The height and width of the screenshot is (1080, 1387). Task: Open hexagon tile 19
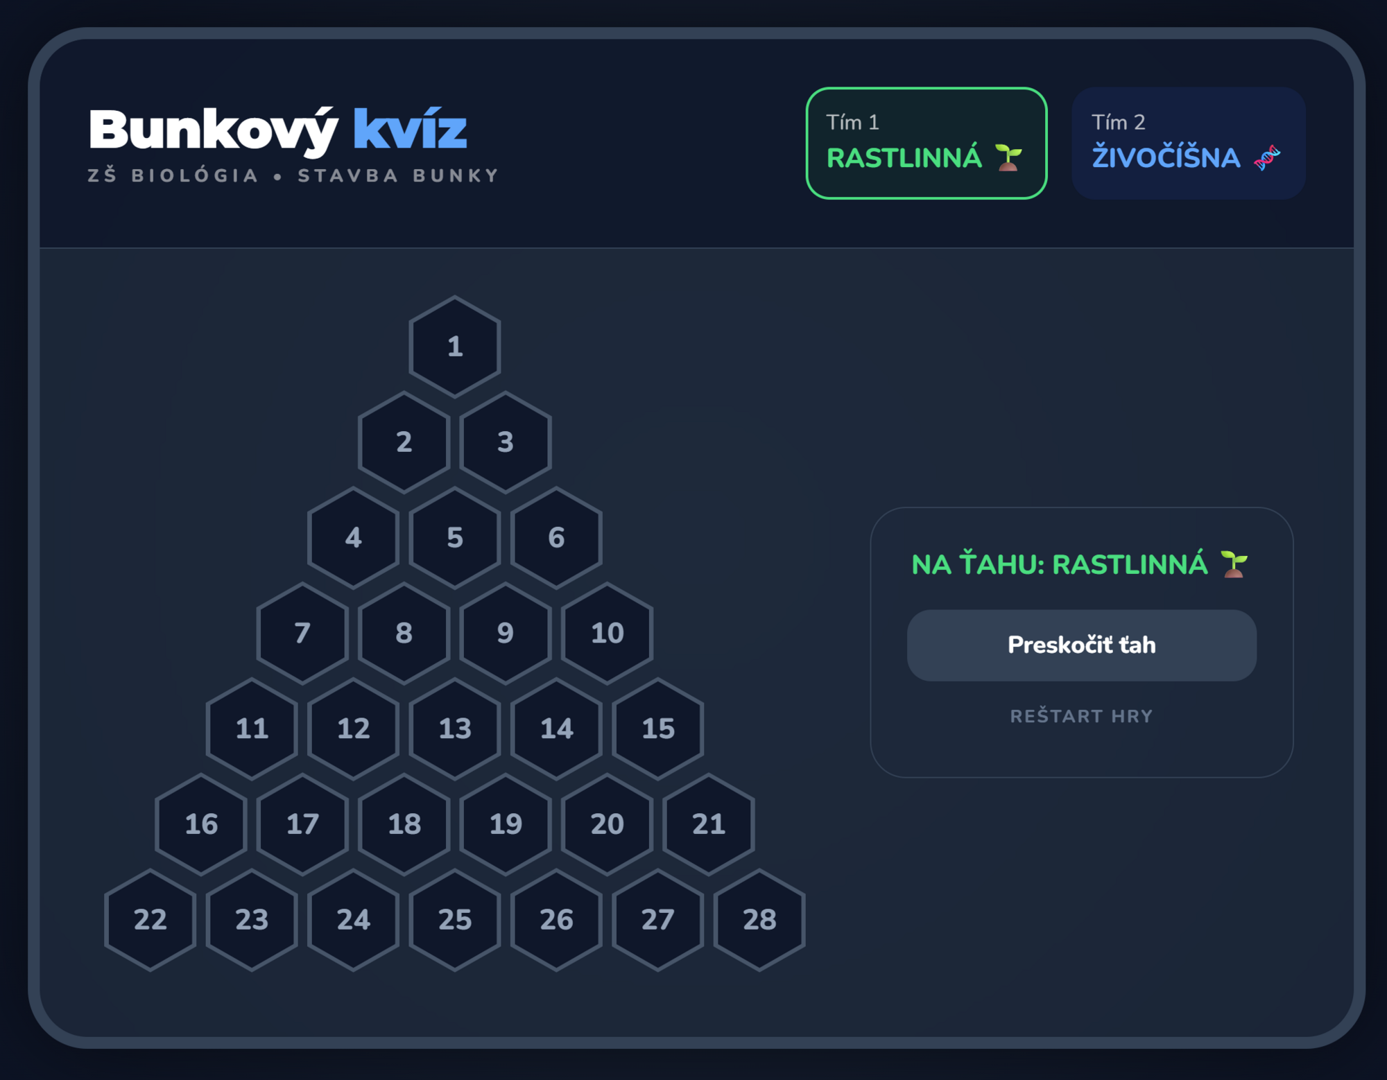point(506,824)
